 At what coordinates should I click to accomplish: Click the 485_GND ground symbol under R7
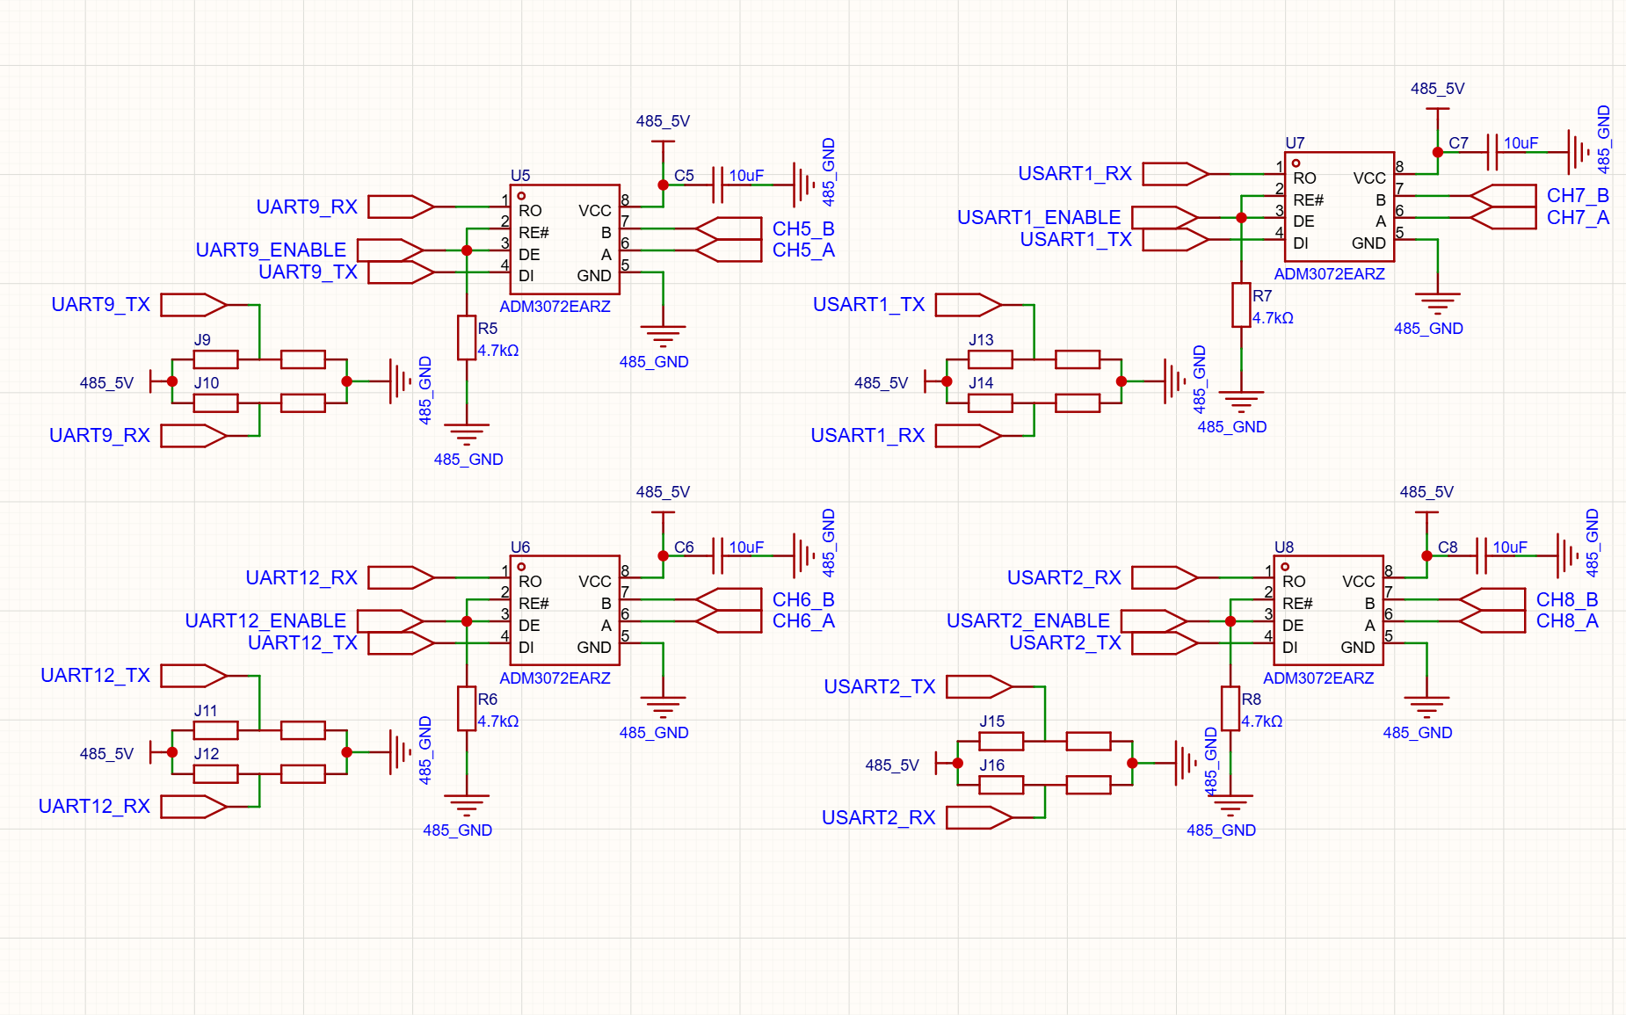point(1241,402)
